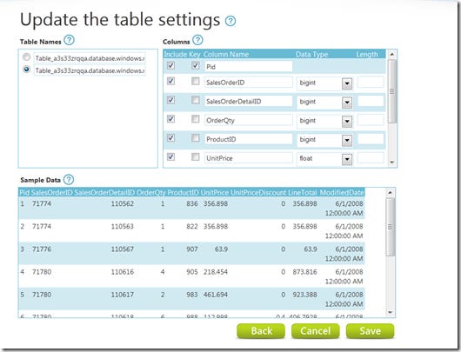Click the Column Name header in Columns grid

click(226, 55)
